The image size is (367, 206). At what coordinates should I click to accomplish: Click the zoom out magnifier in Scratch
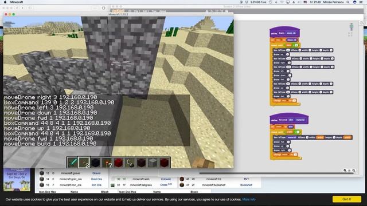[x=345, y=171]
